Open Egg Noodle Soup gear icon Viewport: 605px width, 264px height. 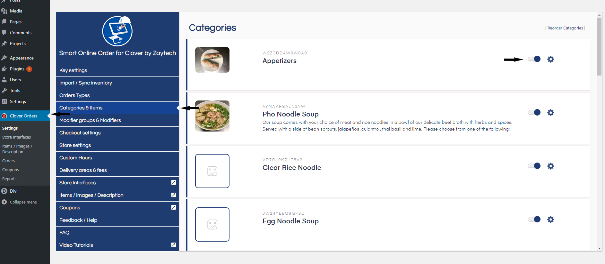(551, 219)
